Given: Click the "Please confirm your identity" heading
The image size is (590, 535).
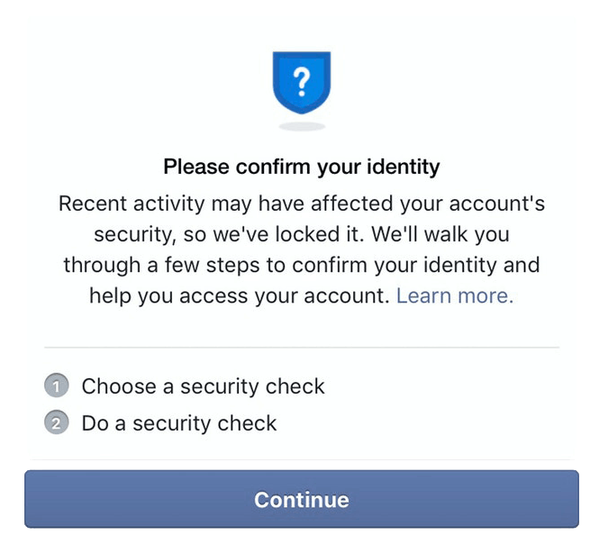Looking at the screenshot, I should (x=302, y=167).
